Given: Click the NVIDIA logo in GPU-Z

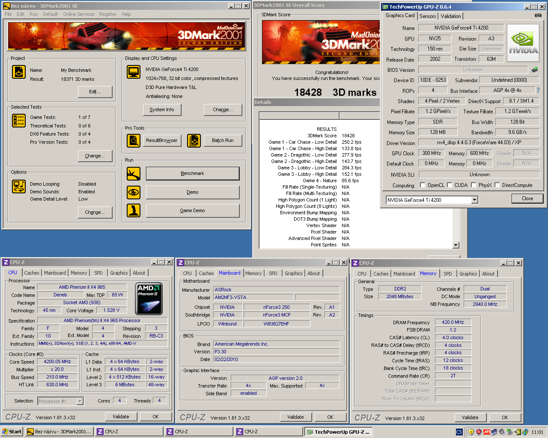Looking at the screenshot, I should [523, 43].
